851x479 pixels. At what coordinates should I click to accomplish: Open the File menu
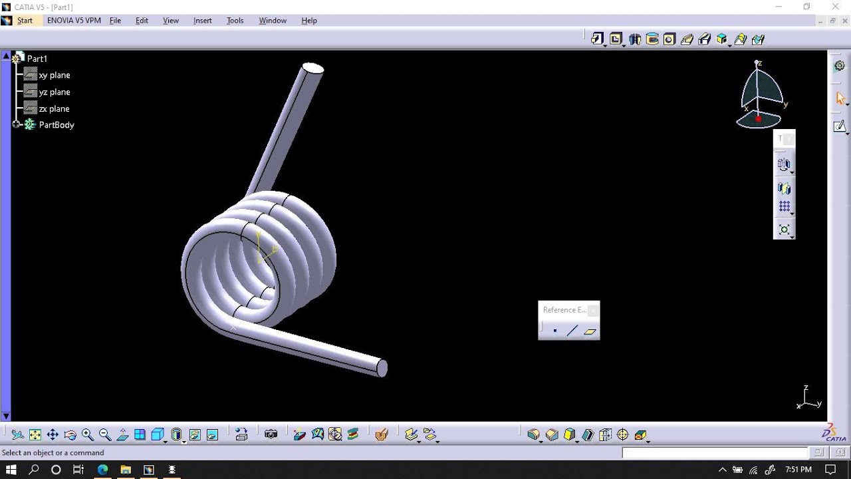click(x=115, y=21)
